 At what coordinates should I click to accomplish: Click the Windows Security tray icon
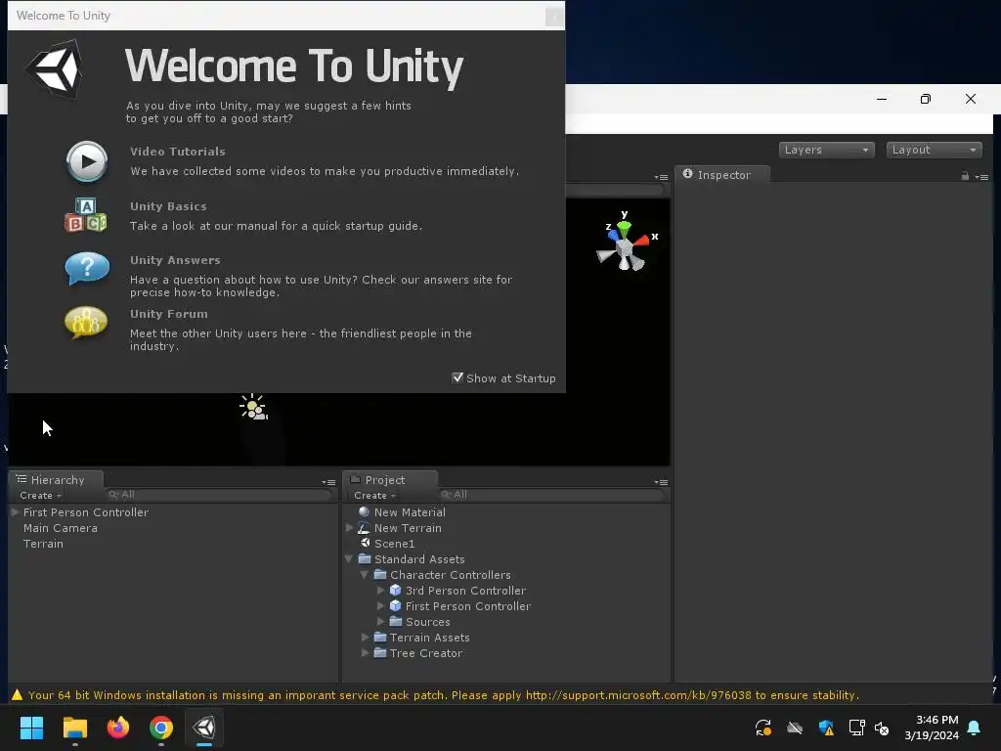825,728
